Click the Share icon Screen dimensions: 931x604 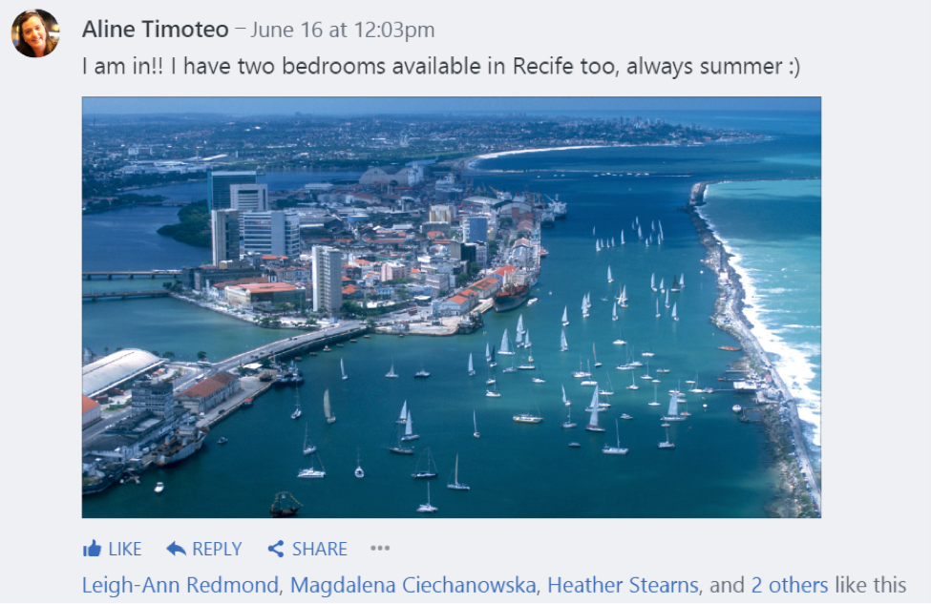276,549
